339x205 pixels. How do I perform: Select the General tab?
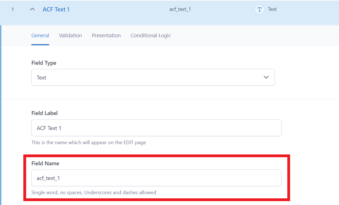click(x=40, y=36)
